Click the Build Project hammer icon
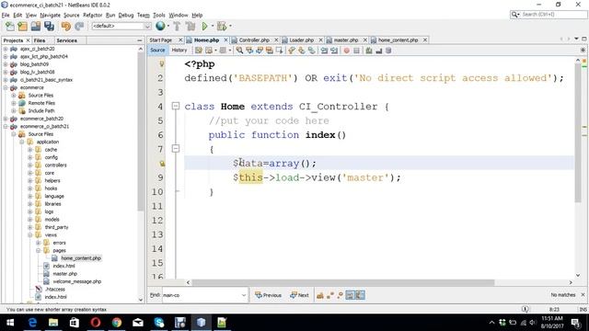Image resolution: width=589 pixels, height=331 pixels. point(177,26)
